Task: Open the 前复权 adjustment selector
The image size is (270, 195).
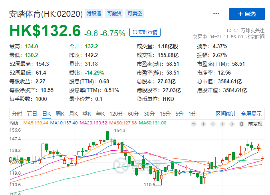Action: pyautogui.click(x=255, y=124)
